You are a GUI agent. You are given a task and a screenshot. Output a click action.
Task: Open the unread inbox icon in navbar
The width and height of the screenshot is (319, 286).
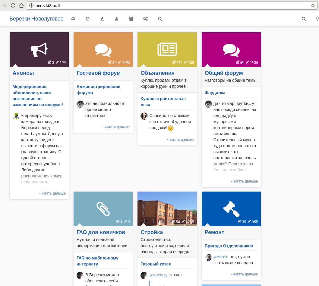tap(73, 19)
